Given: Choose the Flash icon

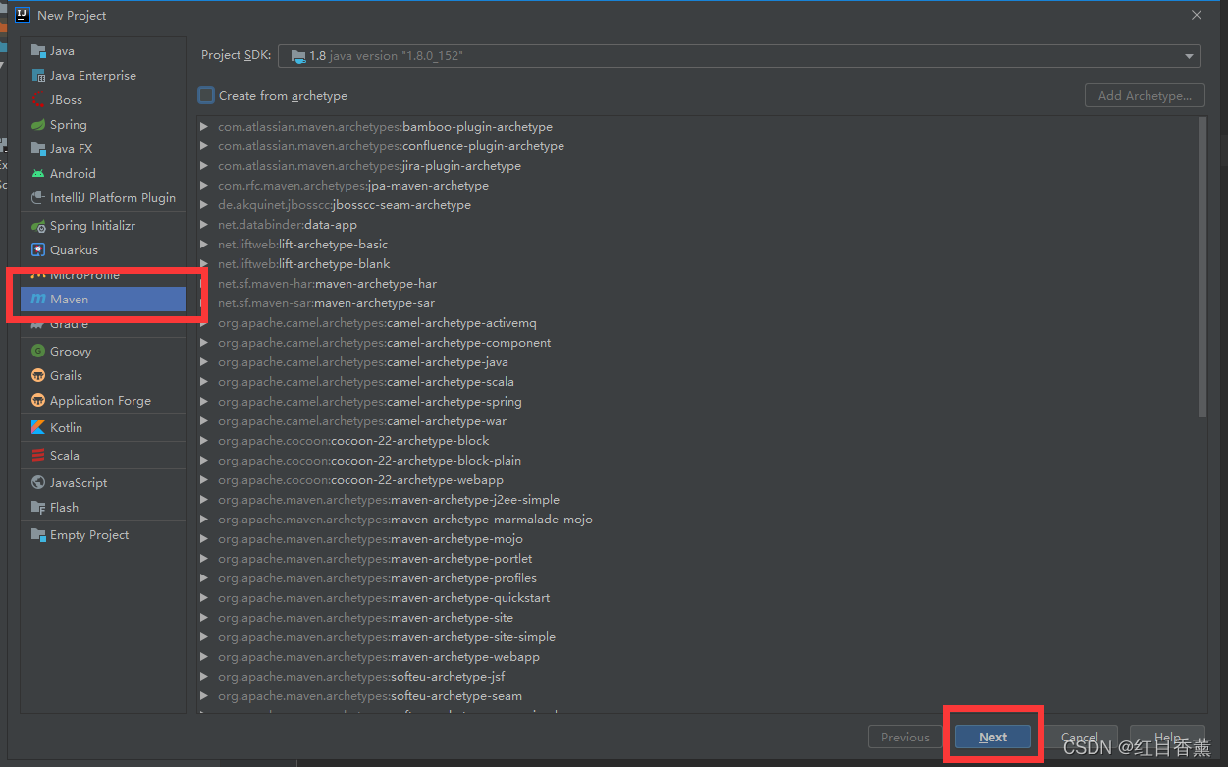Looking at the screenshot, I should (38, 508).
